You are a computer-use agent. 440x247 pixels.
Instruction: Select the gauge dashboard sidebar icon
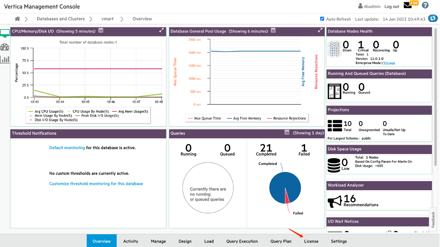coord(5,47)
